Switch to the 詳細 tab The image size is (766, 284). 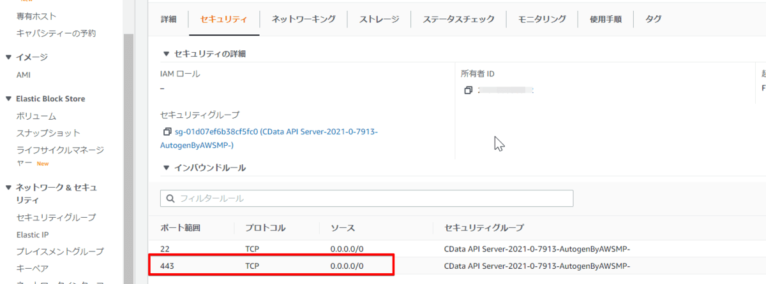point(168,19)
